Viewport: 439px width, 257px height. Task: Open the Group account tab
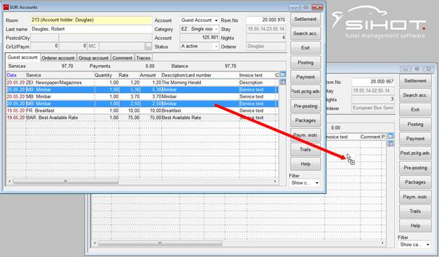click(93, 57)
